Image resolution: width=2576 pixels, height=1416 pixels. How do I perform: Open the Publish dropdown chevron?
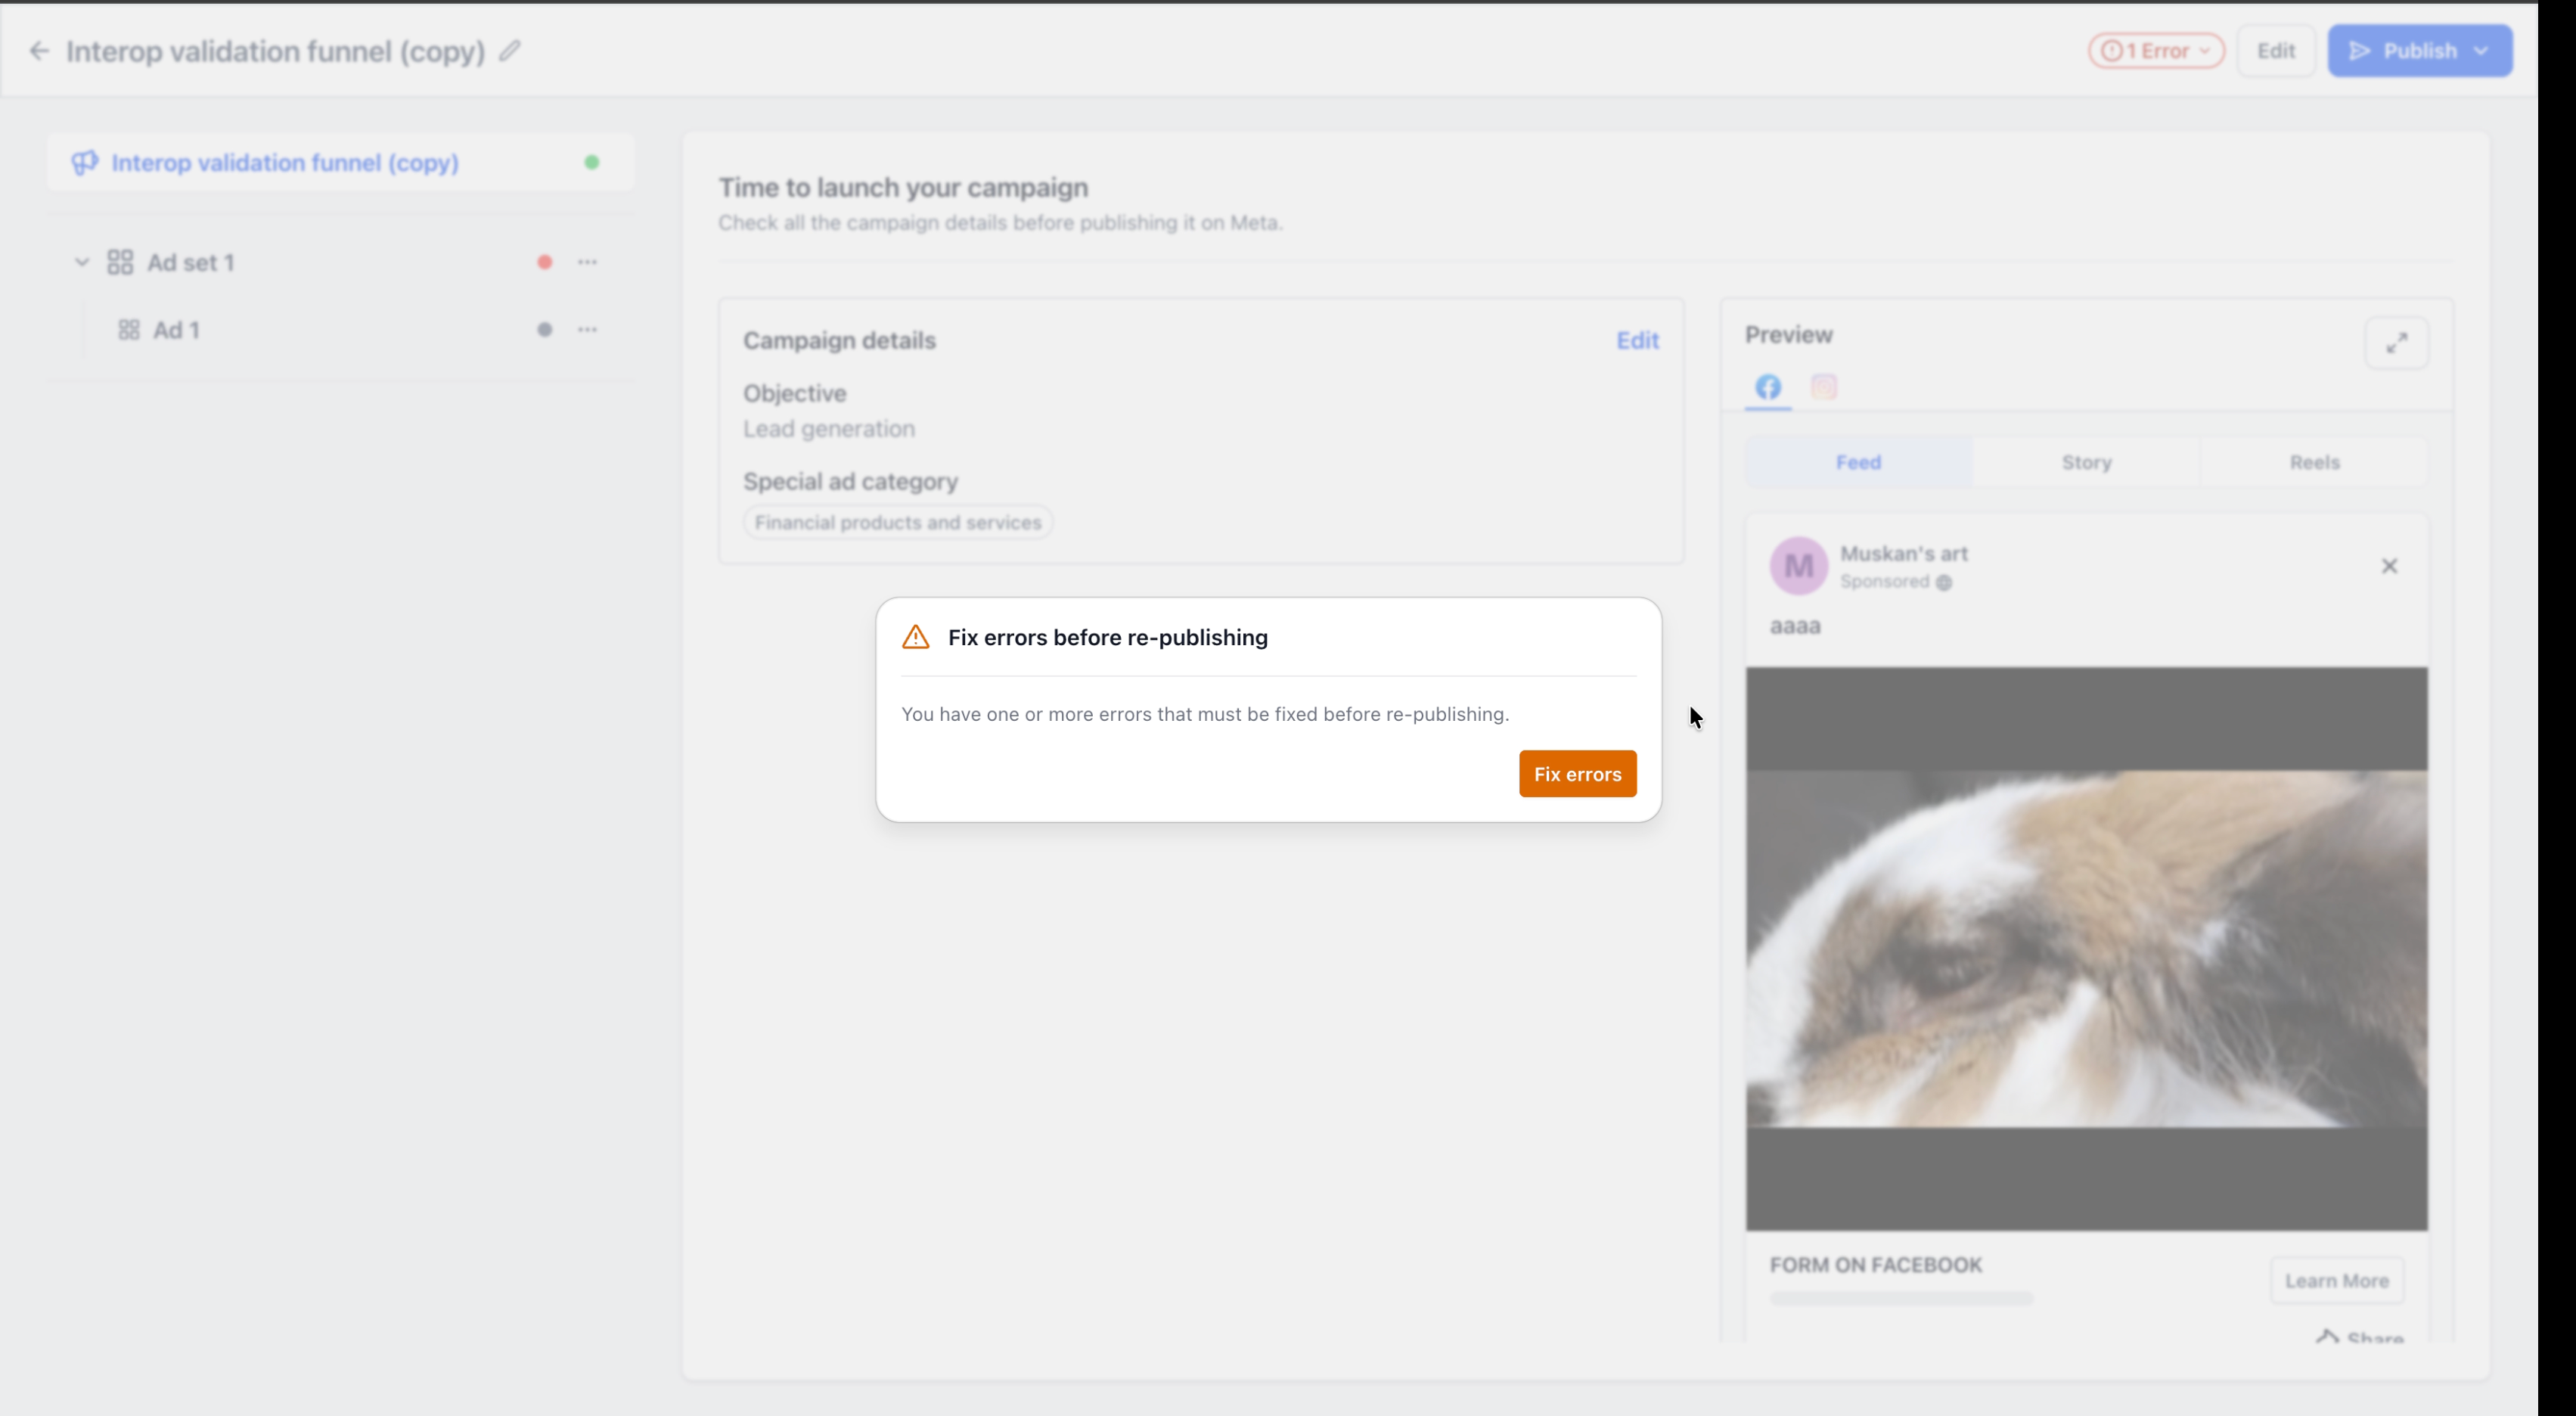2481,51
